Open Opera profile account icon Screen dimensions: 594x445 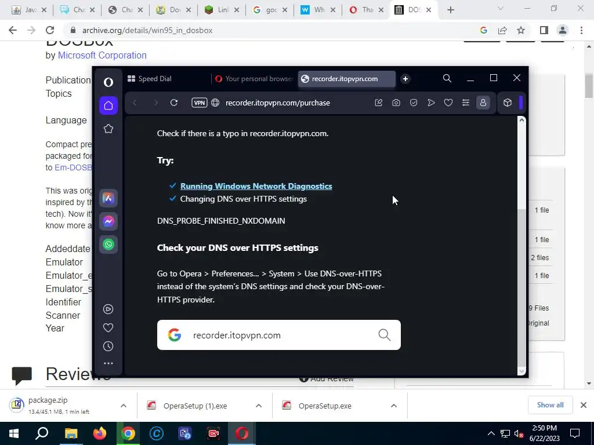point(483,103)
